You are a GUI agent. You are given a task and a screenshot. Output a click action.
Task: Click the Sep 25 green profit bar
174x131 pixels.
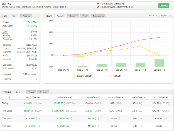click(102, 65)
